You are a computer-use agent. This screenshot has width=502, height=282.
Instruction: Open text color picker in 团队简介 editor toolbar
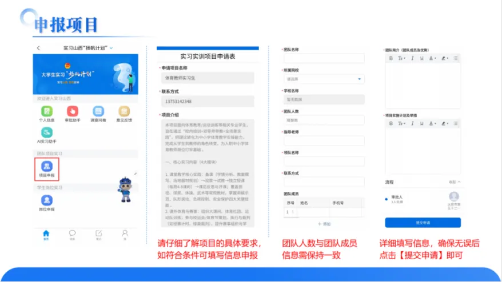click(x=432, y=58)
